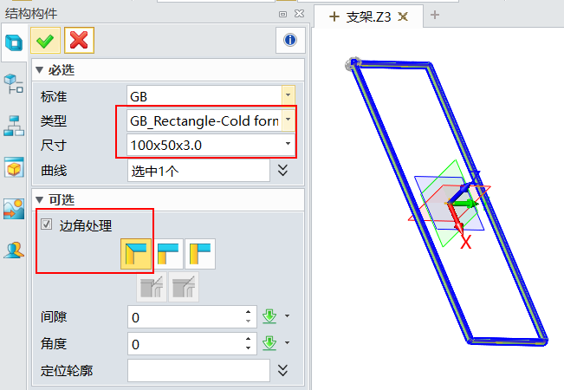Open the 标准 GB dropdown
Viewport: 564px width, 390px height.
[x=288, y=94]
